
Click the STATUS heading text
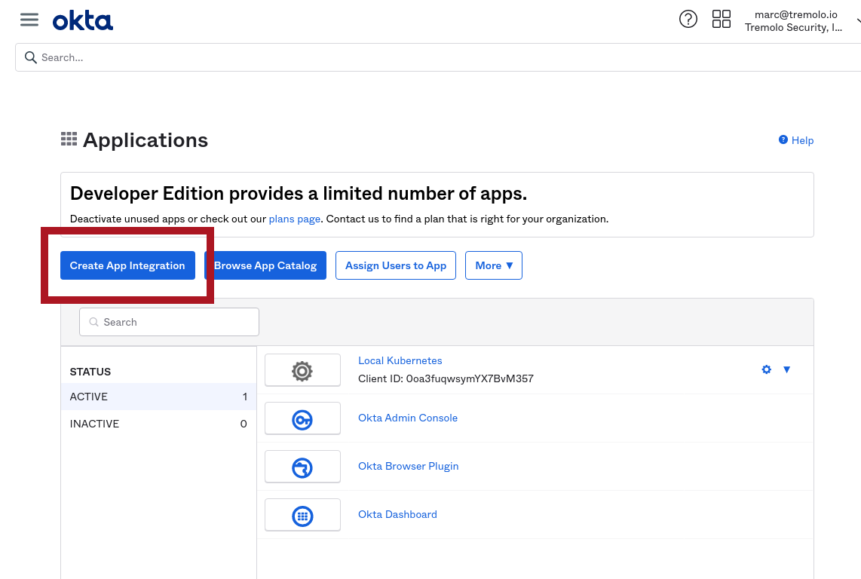(x=90, y=372)
